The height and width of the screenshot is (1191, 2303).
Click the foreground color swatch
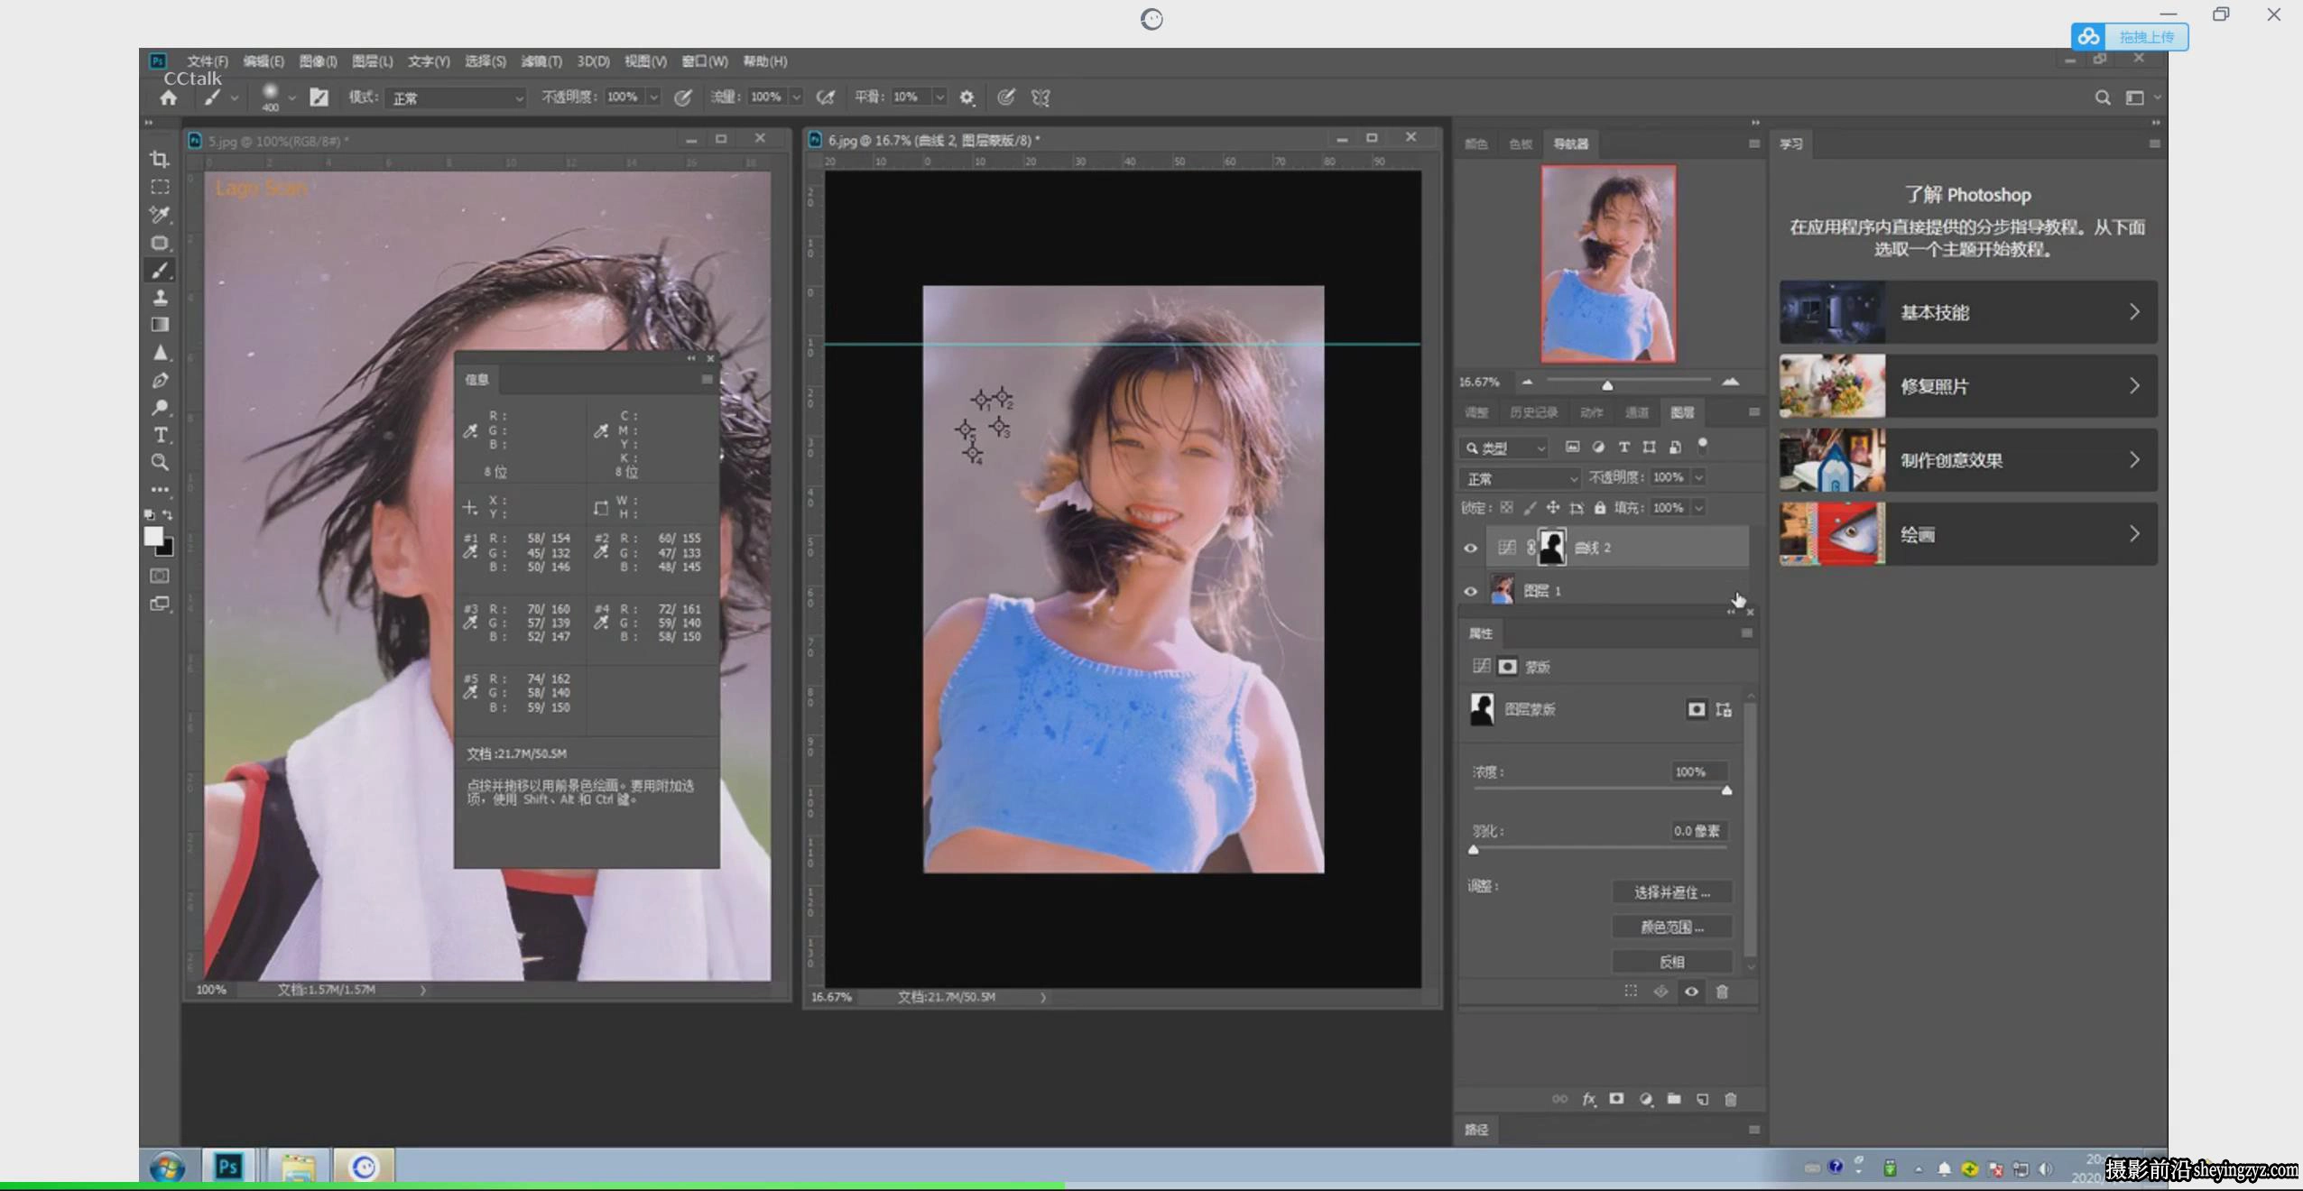pyautogui.click(x=153, y=537)
